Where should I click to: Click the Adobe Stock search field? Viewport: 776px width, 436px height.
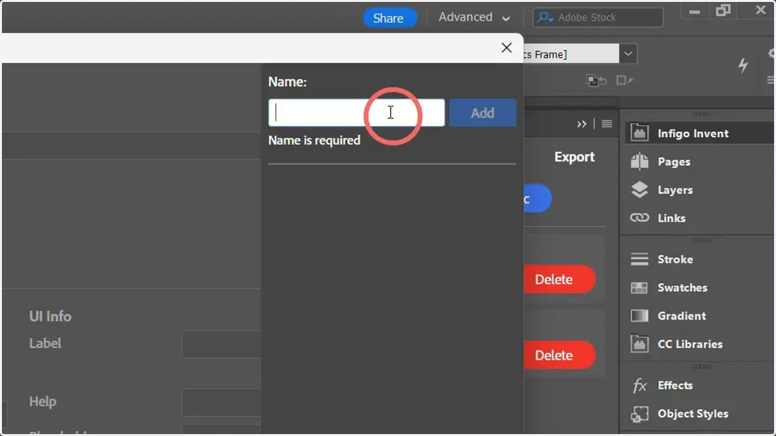click(x=598, y=17)
